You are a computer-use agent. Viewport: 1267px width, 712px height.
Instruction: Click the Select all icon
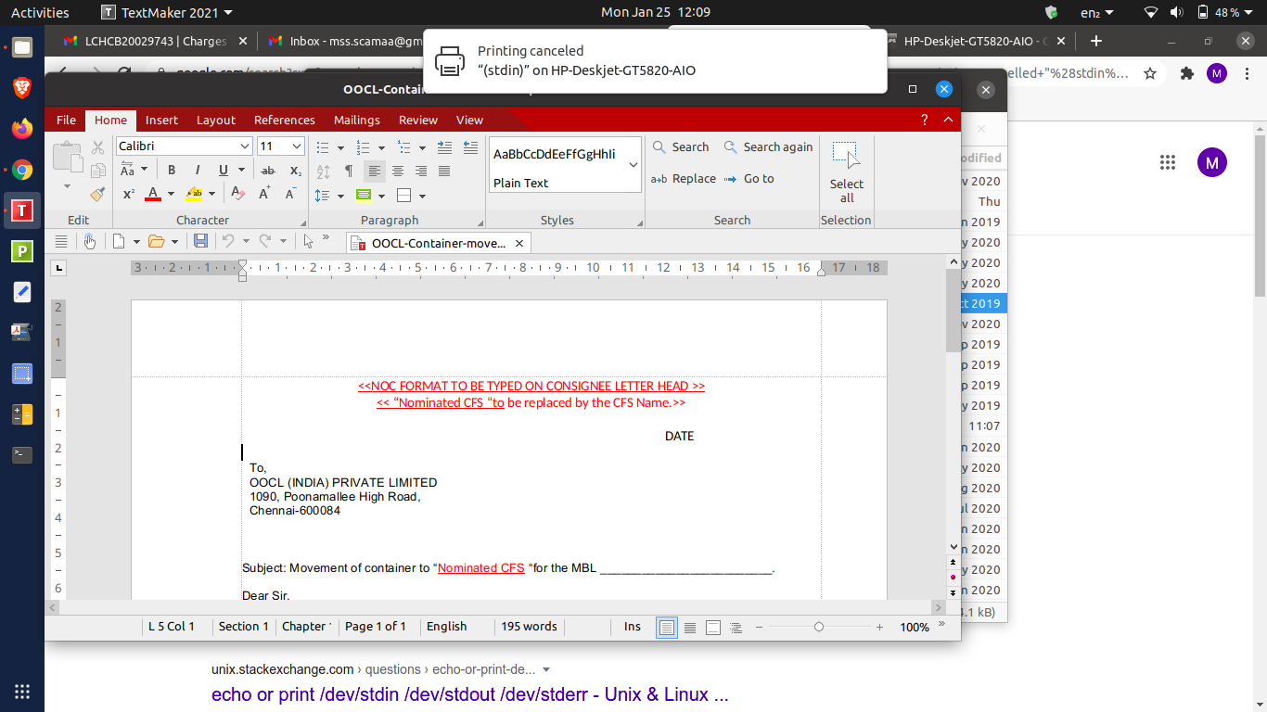coord(846,172)
